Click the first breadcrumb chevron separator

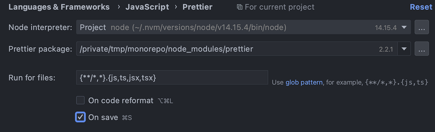[x=118, y=7]
